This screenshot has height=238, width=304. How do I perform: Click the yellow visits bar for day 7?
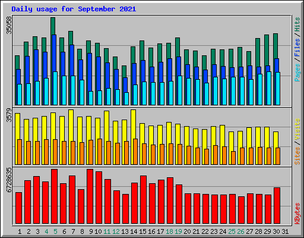click(x=71, y=125)
